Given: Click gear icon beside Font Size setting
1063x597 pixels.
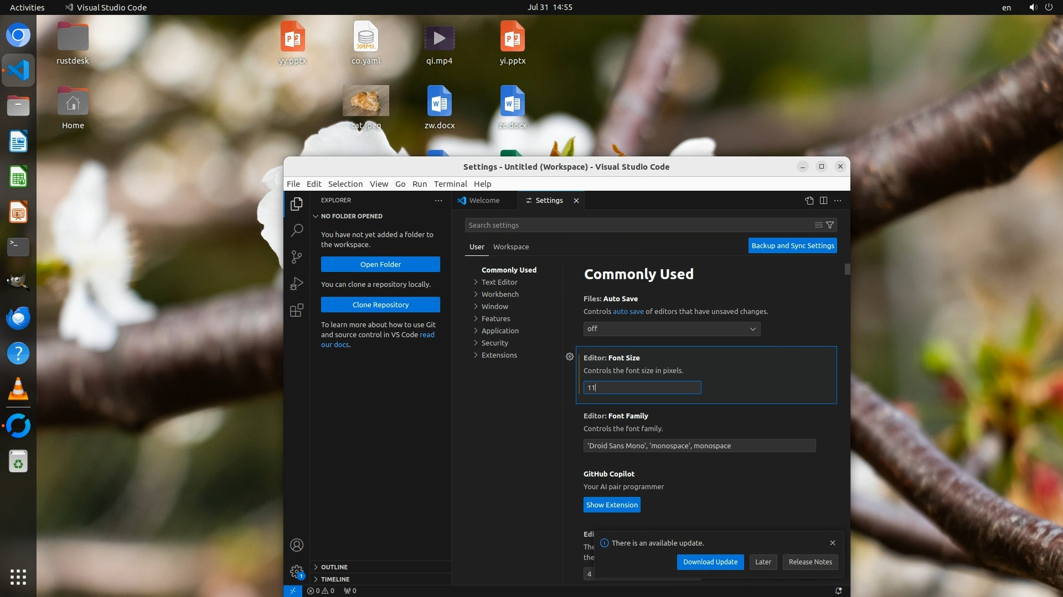Looking at the screenshot, I should coord(570,357).
